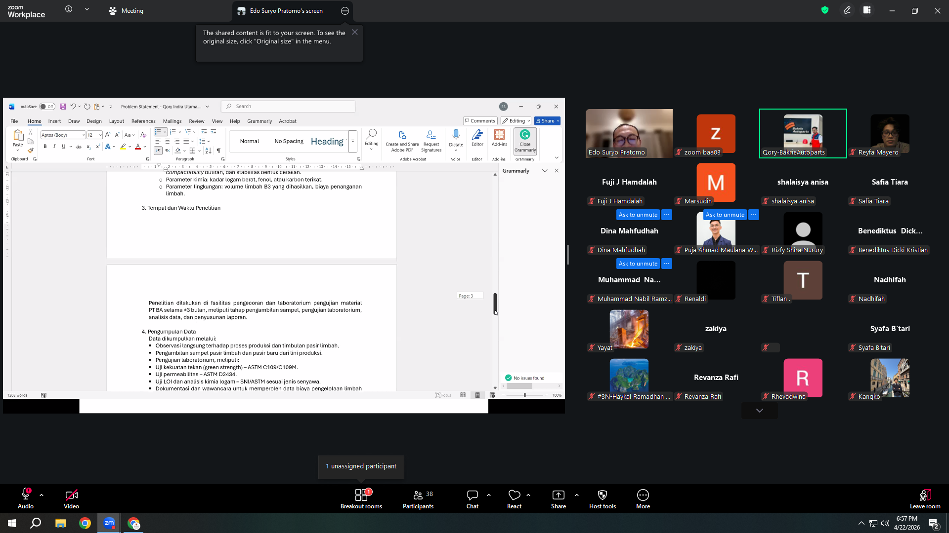Open Google Chrome from the taskbar

(x=85, y=523)
